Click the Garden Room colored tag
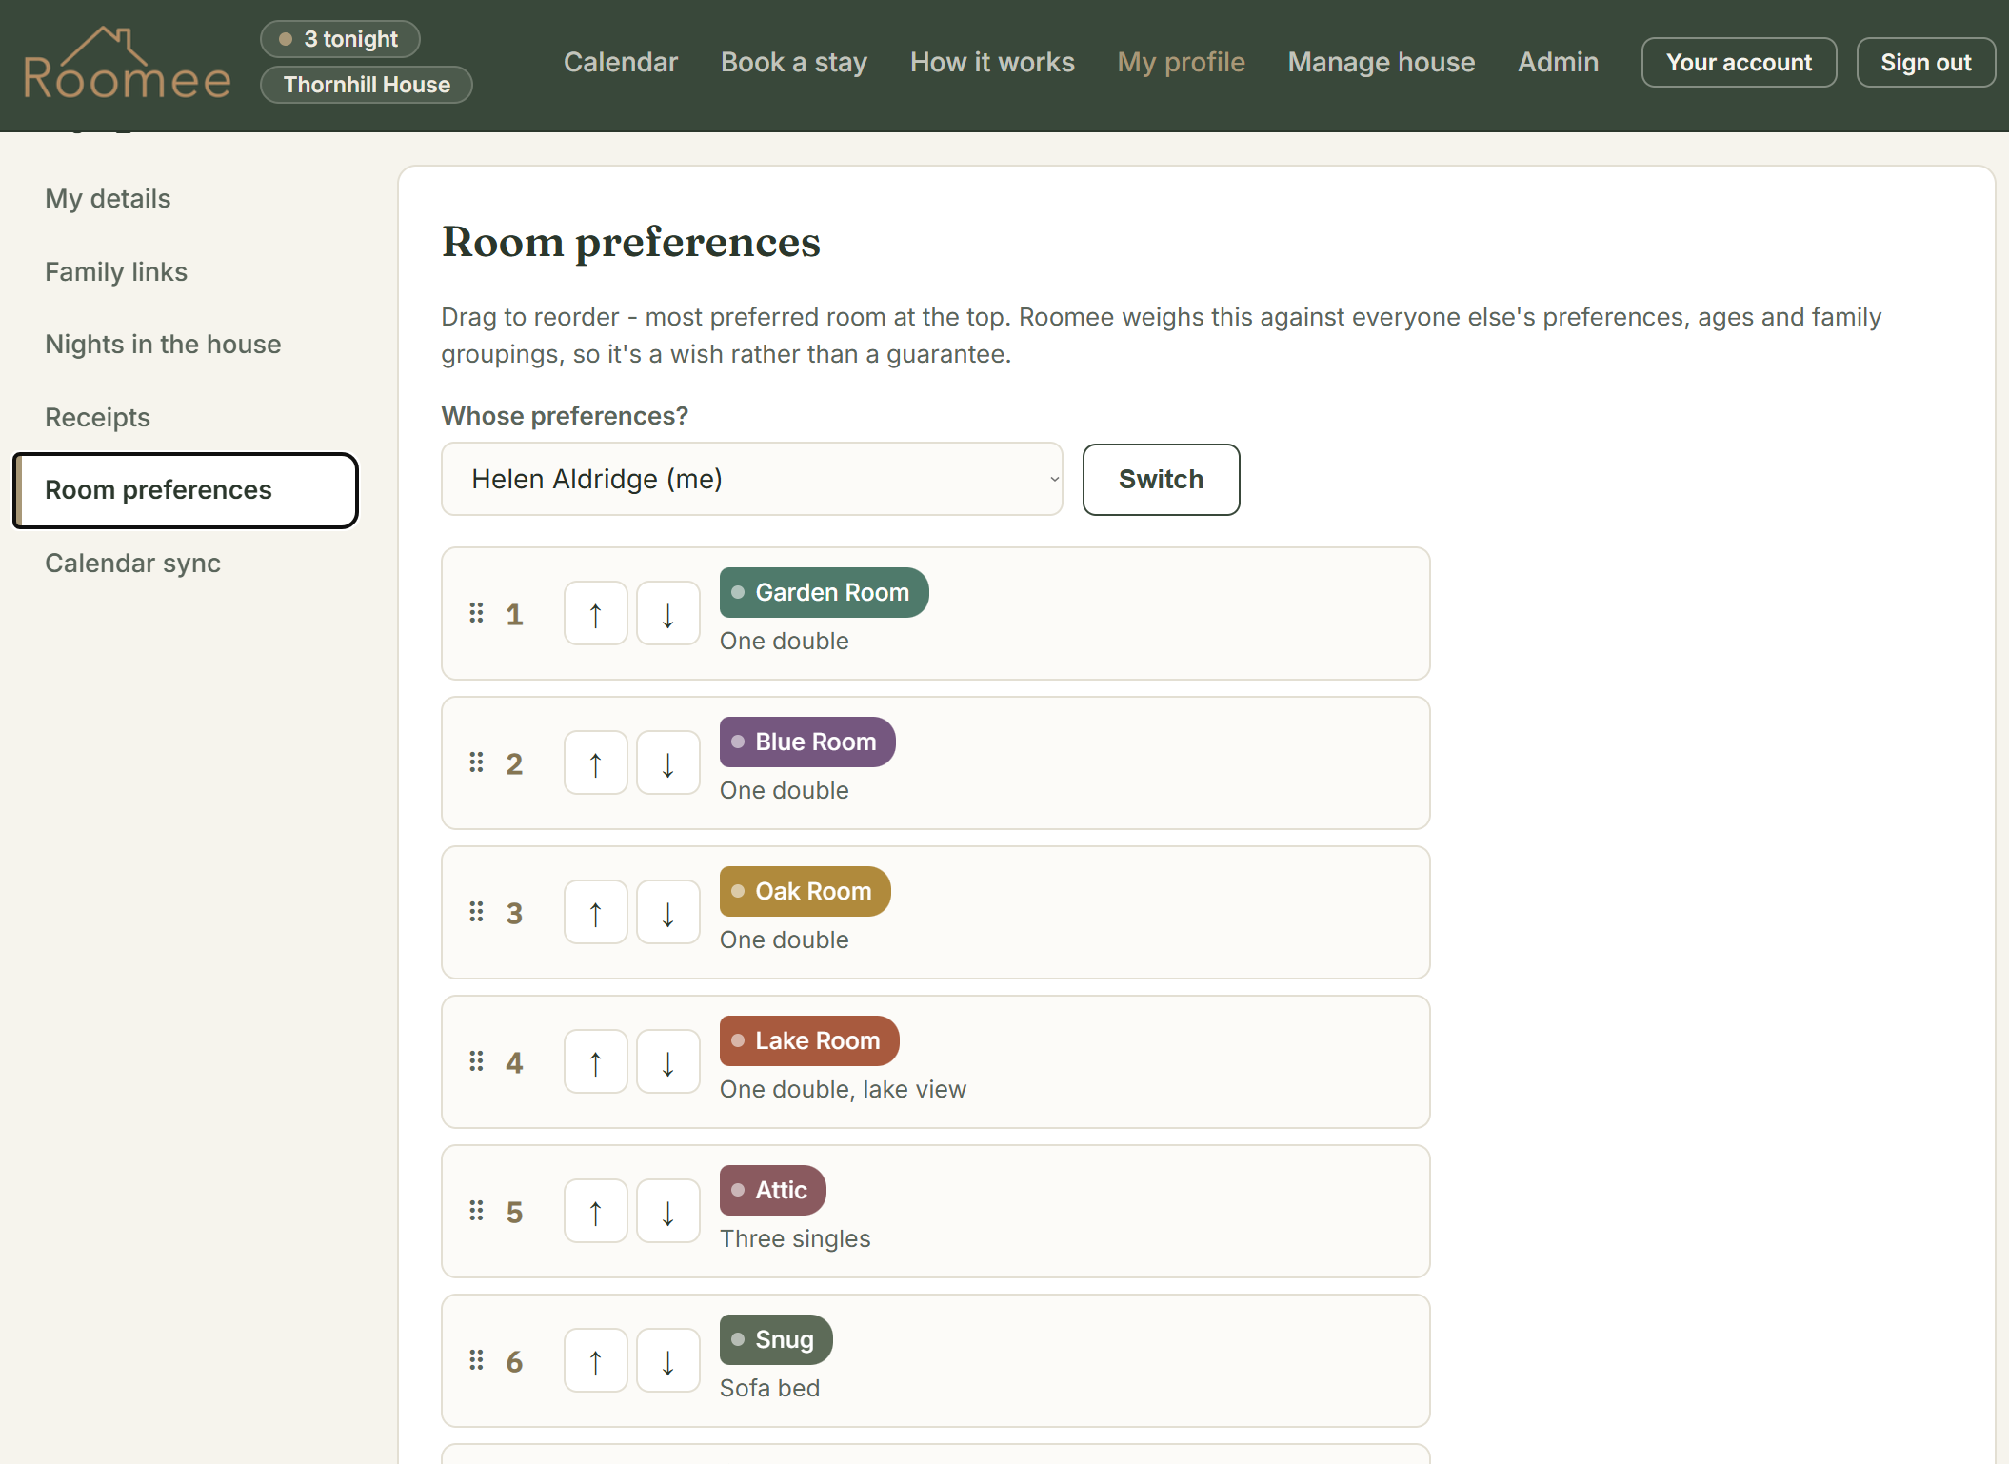 click(x=824, y=592)
